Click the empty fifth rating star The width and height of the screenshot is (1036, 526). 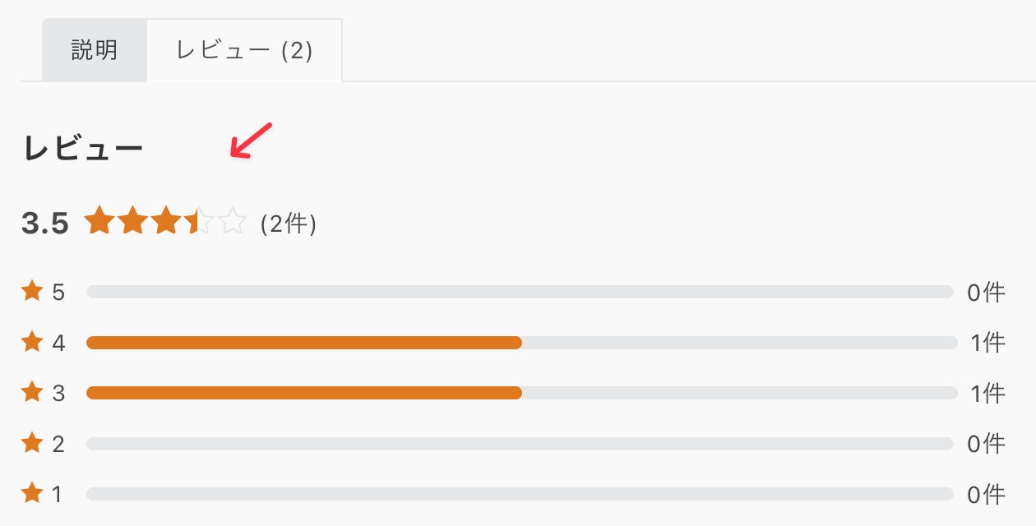tap(232, 221)
